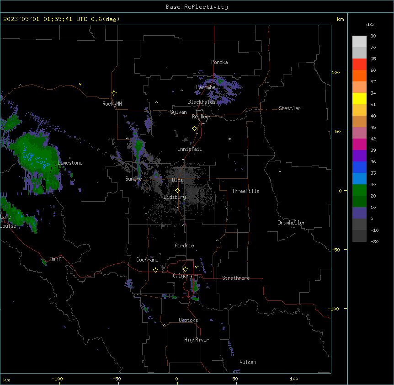Click the ThreeHills label
The image size is (394, 385).
pyautogui.click(x=245, y=191)
